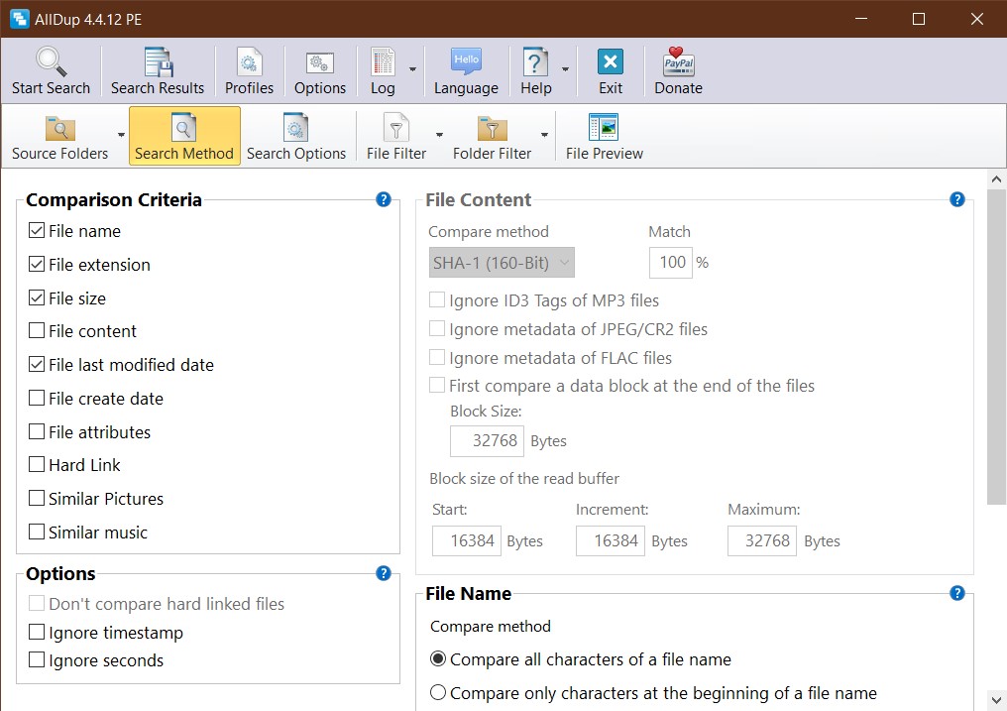Click the AllDup title bar app icon

coord(19,19)
